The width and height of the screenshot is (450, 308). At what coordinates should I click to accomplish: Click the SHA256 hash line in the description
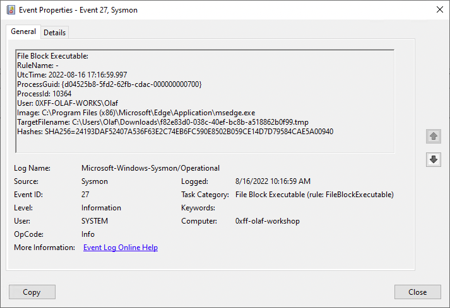tap(175, 132)
